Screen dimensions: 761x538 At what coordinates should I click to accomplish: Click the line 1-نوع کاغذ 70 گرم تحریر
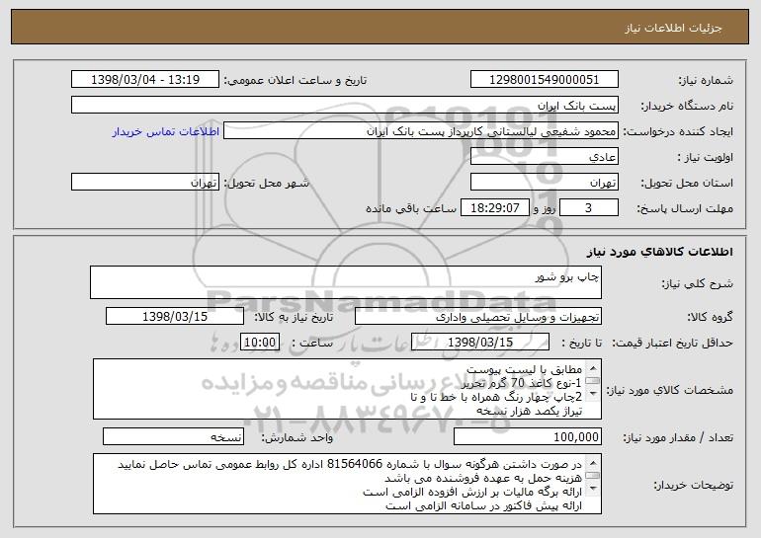pyautogui.click(x=521, y=383)
